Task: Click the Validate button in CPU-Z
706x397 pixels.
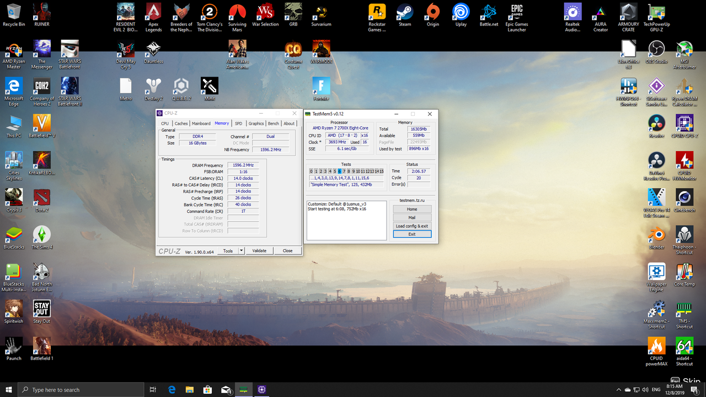Action: coord(259,250)
